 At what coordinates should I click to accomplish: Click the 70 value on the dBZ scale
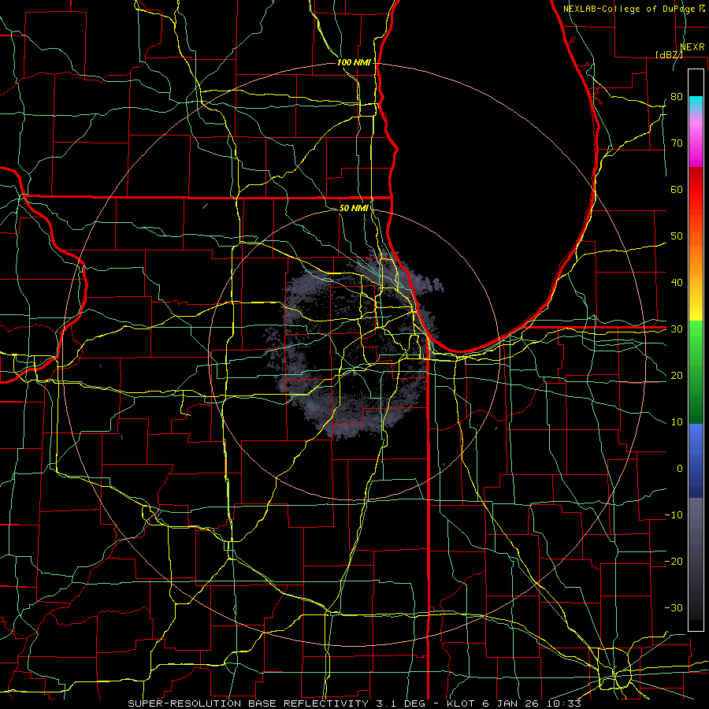coord(677,143)
